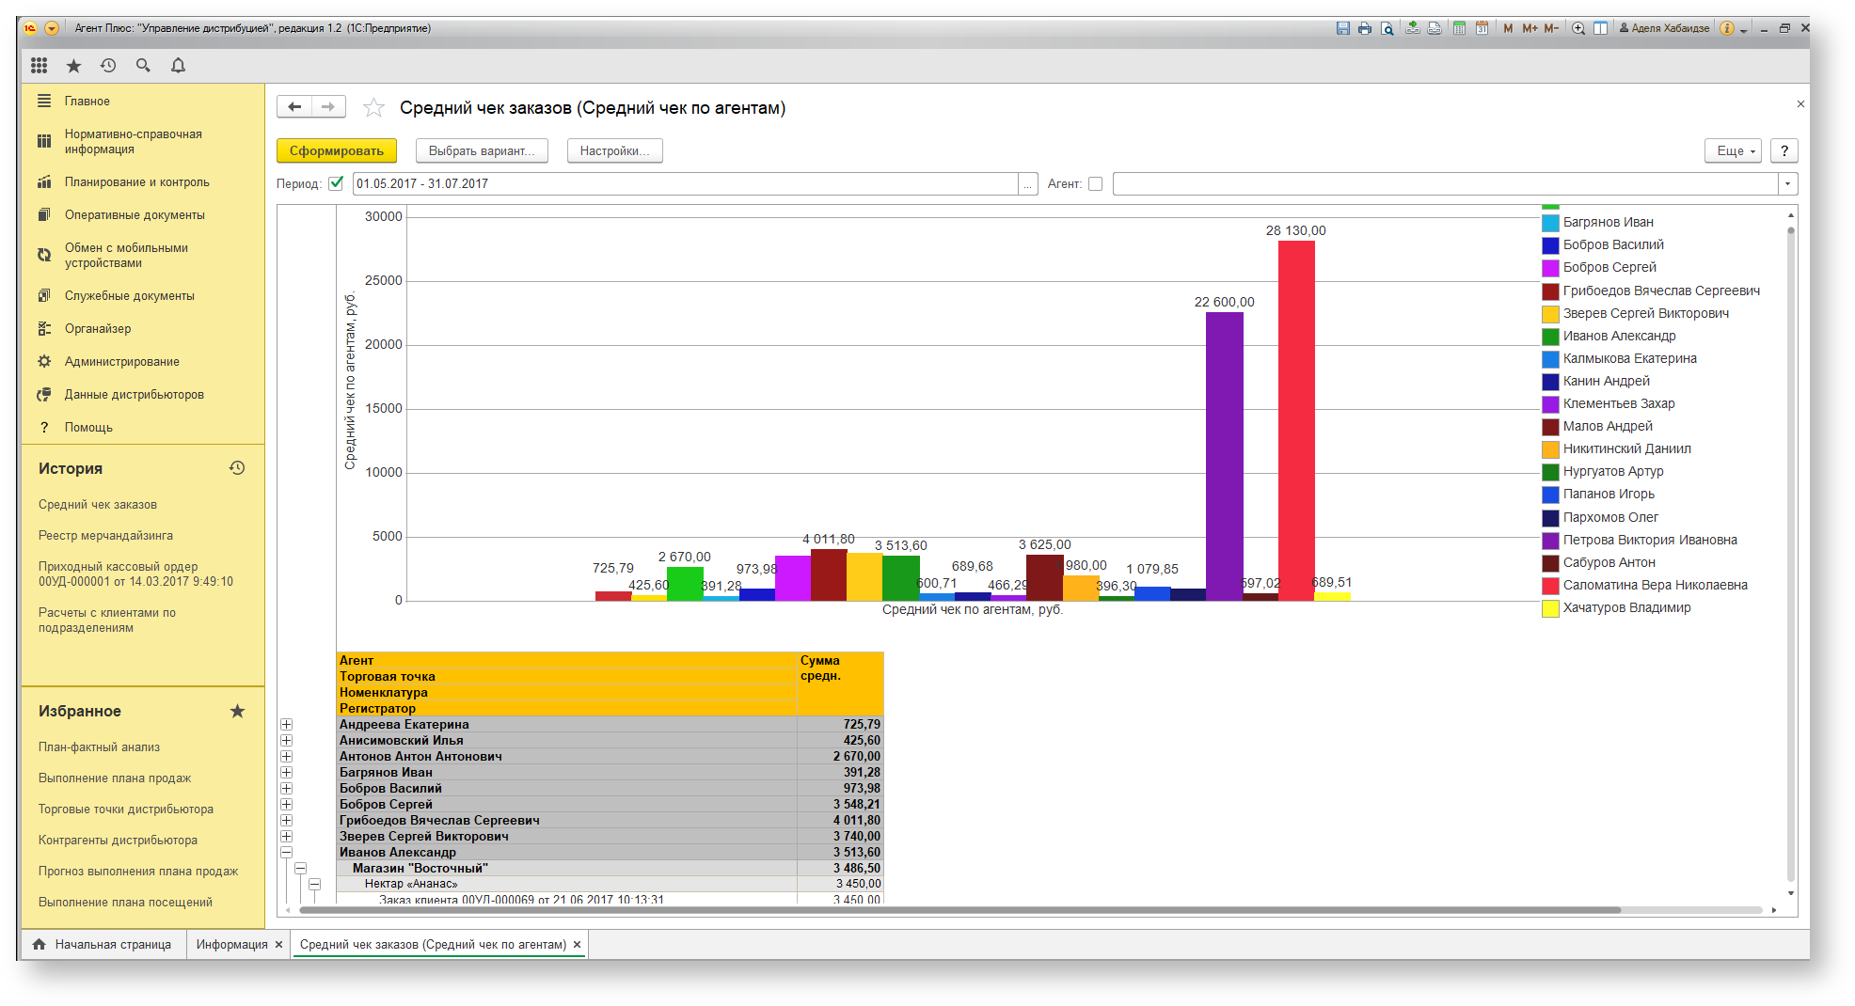Switch to the Начальная страница tab
This screenshot has width=1855, height=1006.
coord(113,945)
